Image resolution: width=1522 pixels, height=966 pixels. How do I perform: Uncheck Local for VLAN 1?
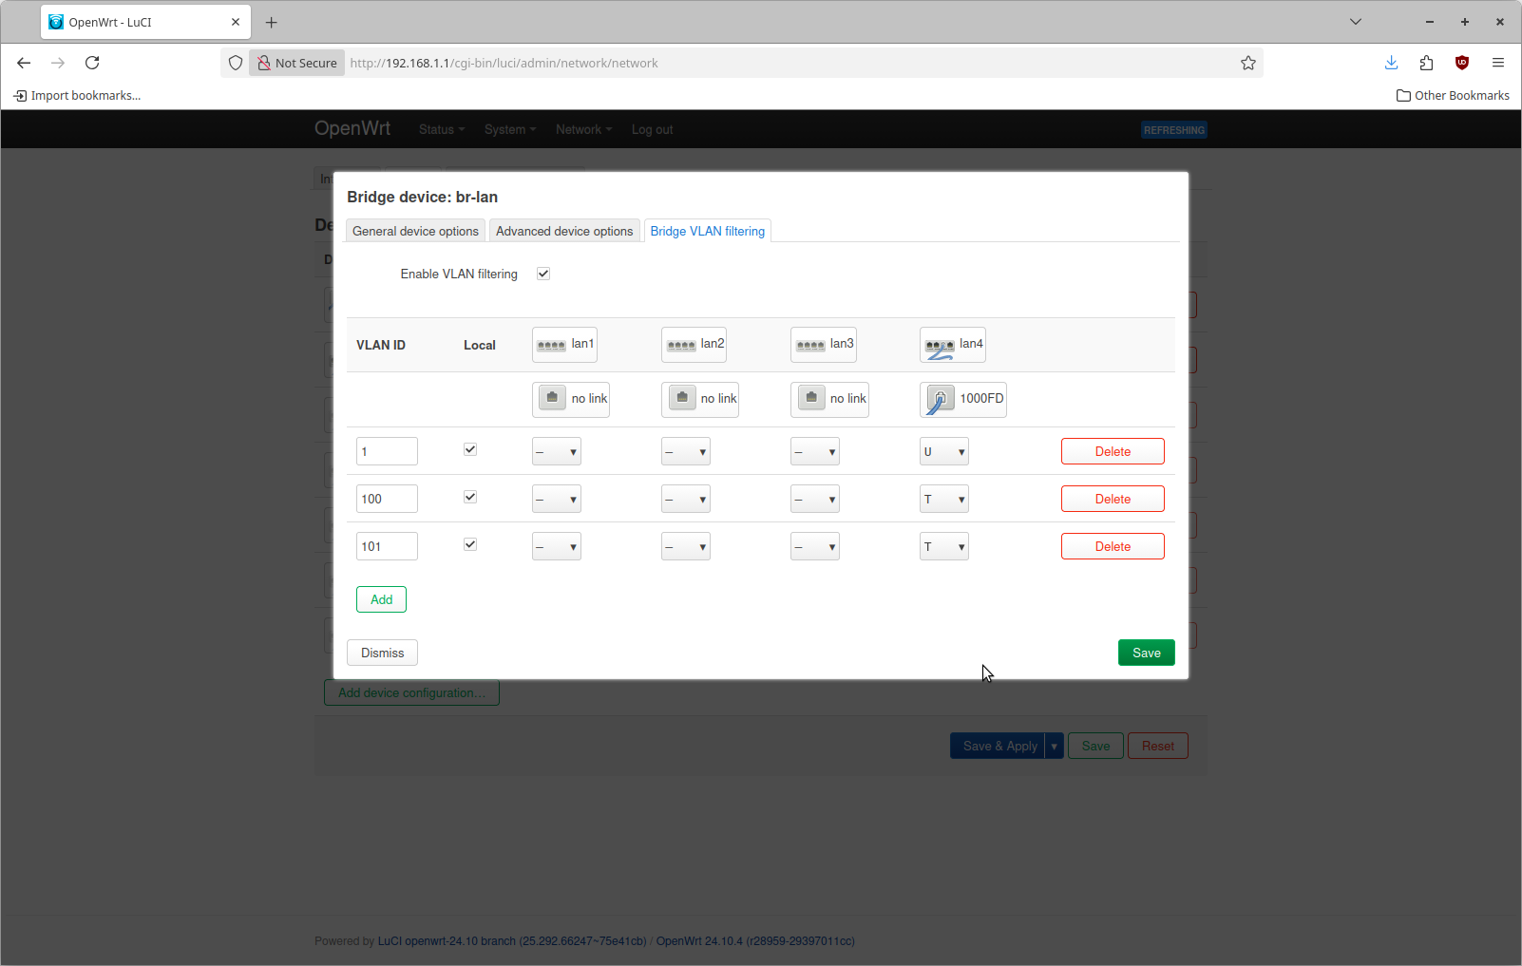pyautogui.click(x=470, y=450)
